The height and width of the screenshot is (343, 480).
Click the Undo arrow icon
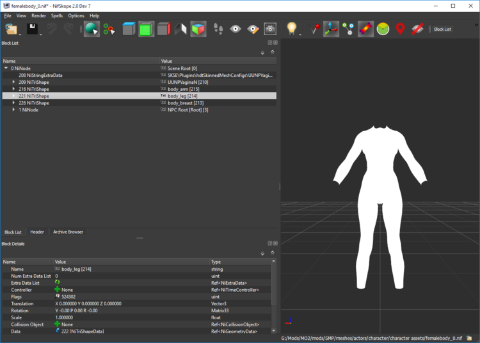(x=52, y=29)
